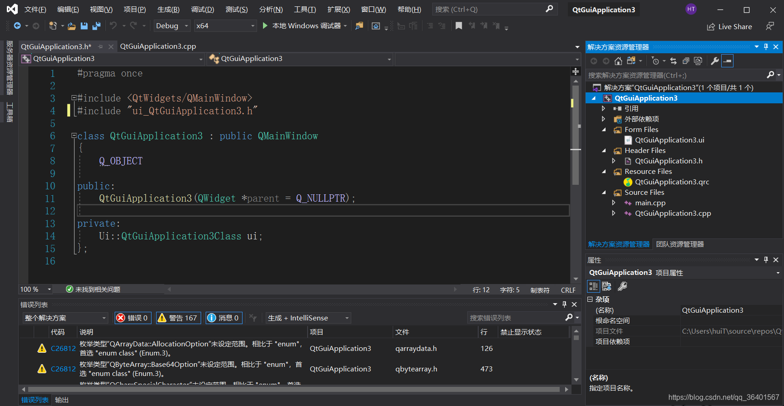Pin the Solution Explorer panel

[766, 47]
